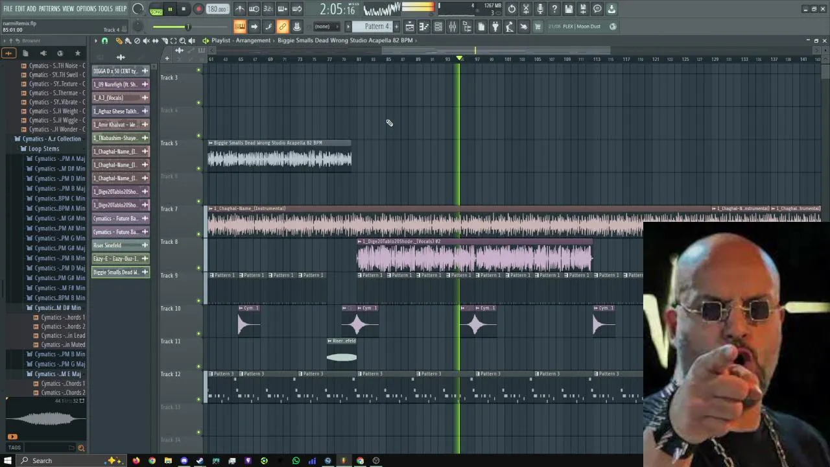Open the PATTERNS menu
The image size is (830, 467).
click(x=49, y=8)
